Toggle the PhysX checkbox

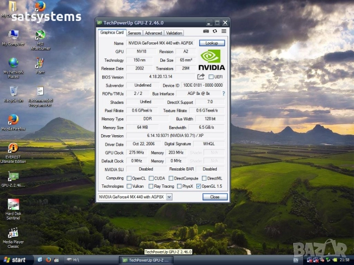(x=179, y=186)
